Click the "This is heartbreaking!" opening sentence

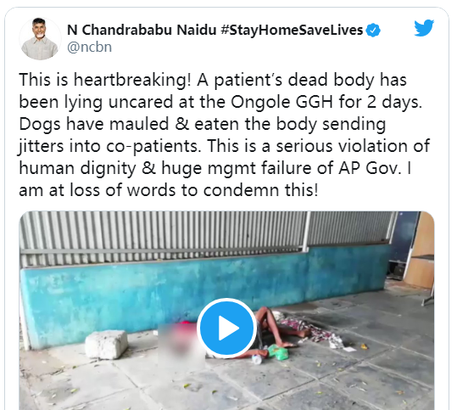(105, 80)
